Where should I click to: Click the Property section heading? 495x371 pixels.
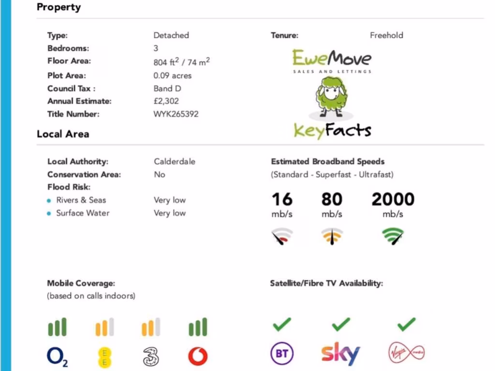[x=58, y=7]
